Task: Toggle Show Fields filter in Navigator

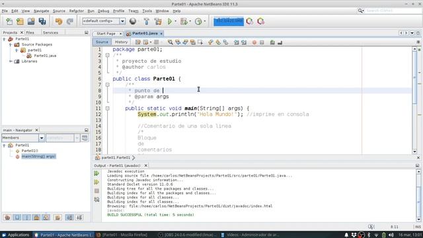Action: (x=17, y=218)
